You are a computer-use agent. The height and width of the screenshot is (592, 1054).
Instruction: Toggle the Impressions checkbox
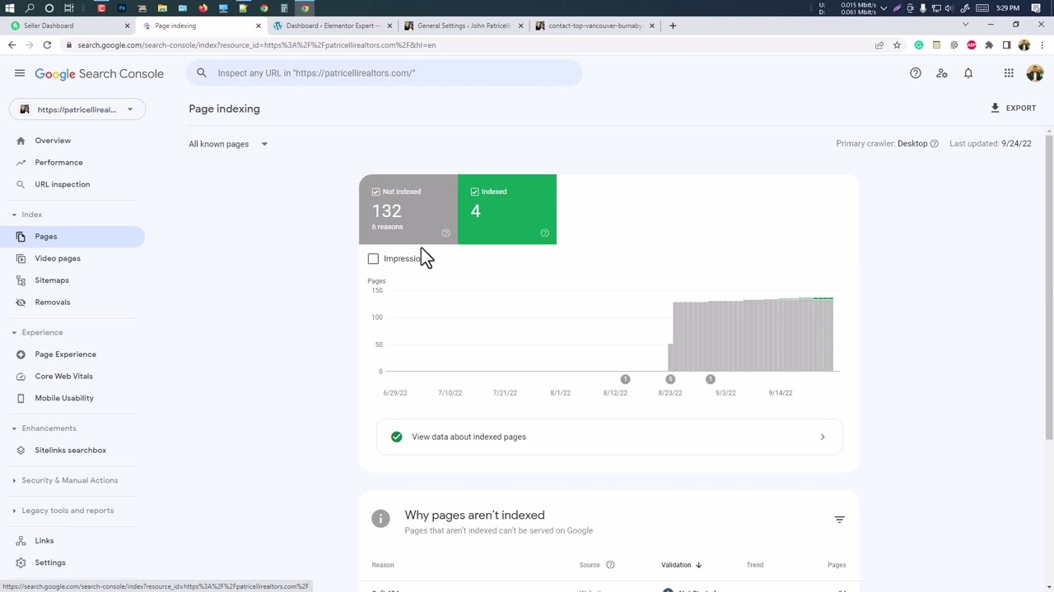pos(373,259)
